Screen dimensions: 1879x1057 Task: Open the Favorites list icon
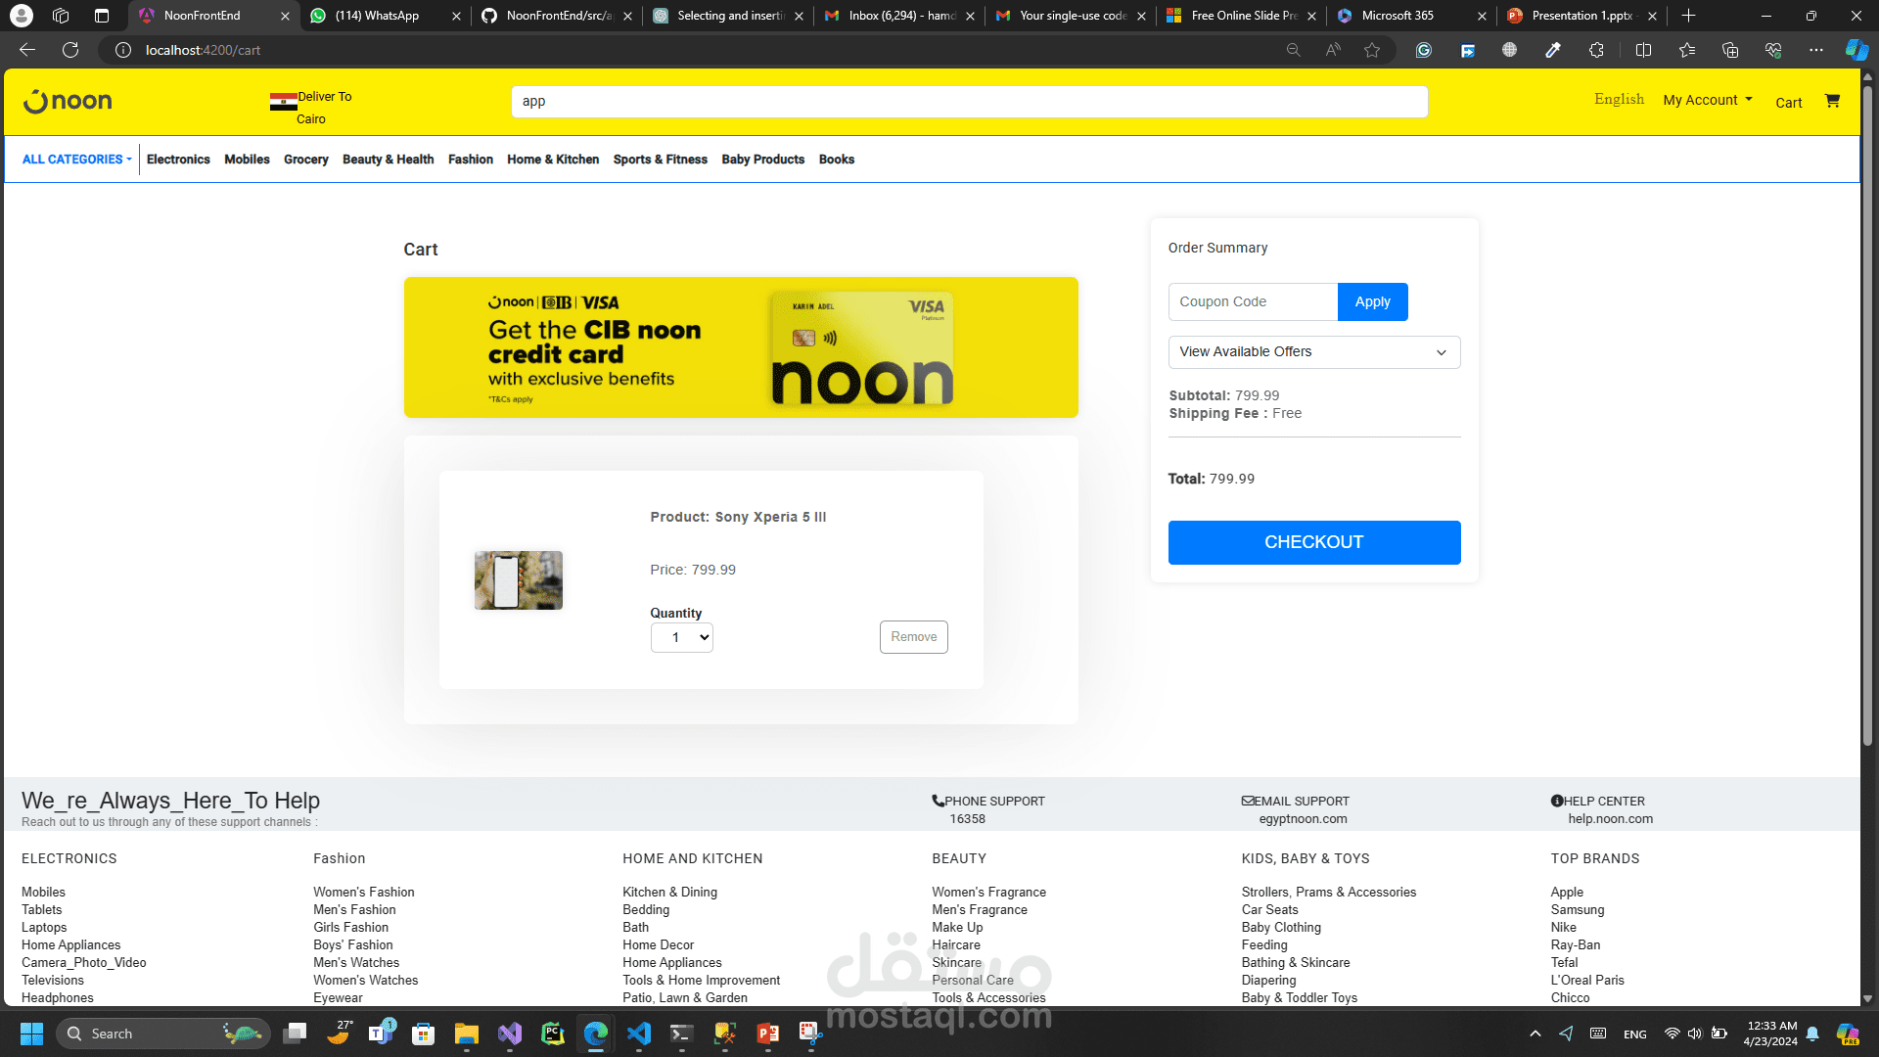point(1686,50)
